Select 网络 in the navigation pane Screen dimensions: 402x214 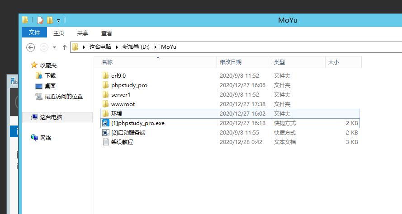(x=46, y=138)
